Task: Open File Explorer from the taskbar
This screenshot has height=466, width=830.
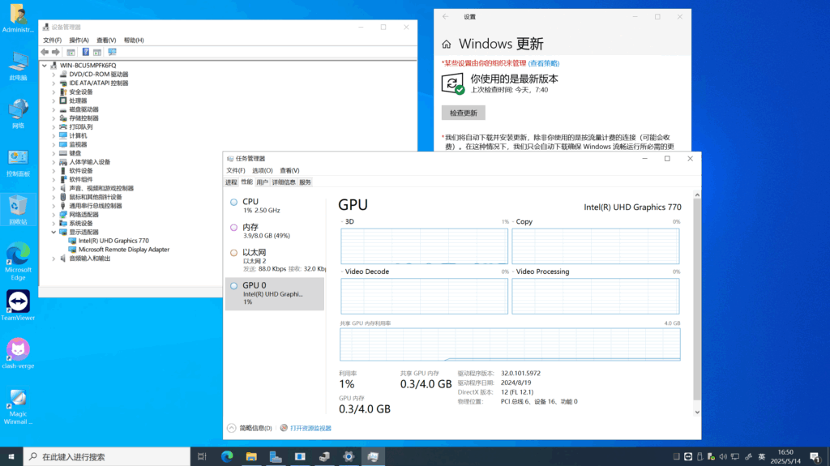Action: coord(251,456)
